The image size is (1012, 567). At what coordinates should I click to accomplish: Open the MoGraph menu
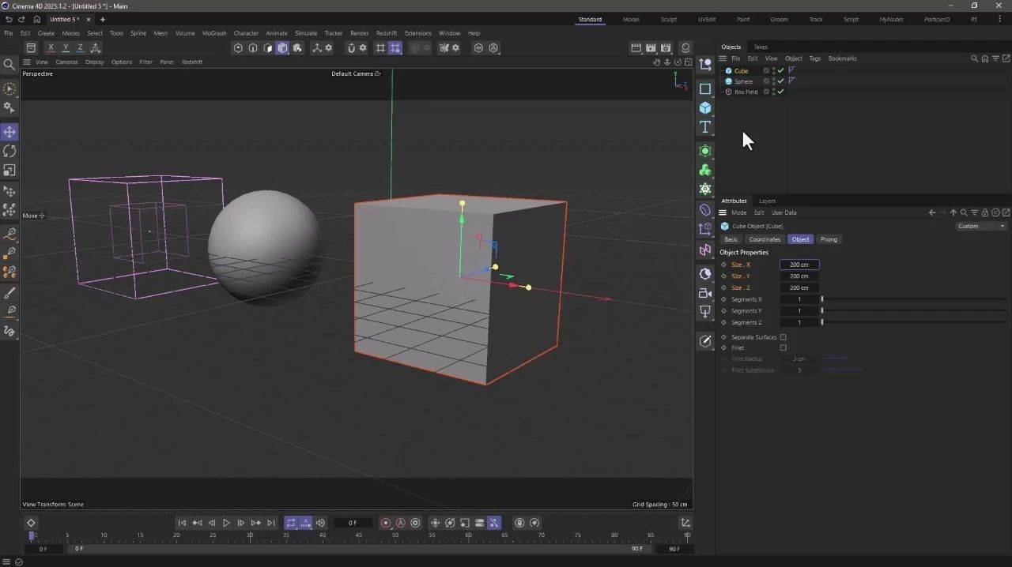click(x=213, y=33)
